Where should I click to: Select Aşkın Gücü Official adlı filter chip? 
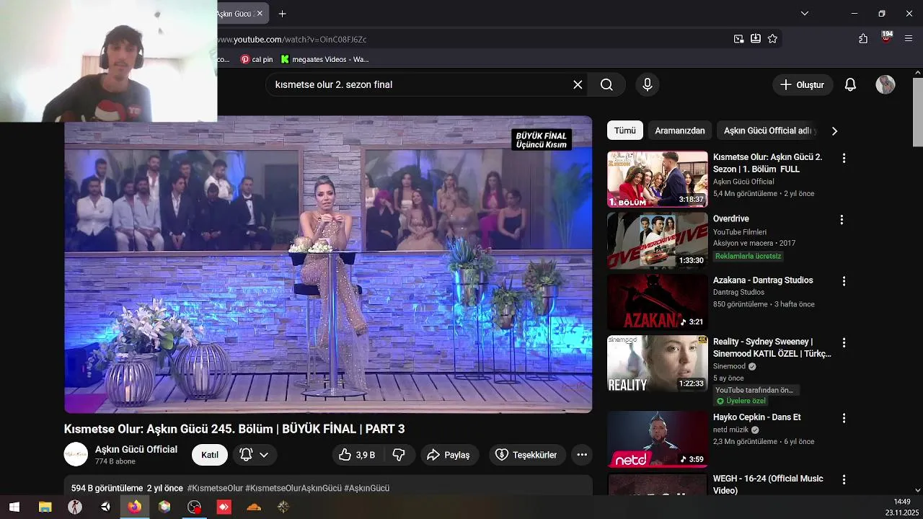pos(769,131)
